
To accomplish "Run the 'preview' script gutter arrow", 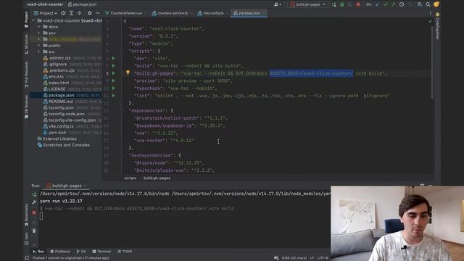I will click(x=113, y=80).
